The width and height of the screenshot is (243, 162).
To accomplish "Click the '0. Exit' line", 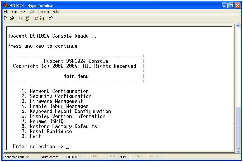I will [x=31, y=136].
